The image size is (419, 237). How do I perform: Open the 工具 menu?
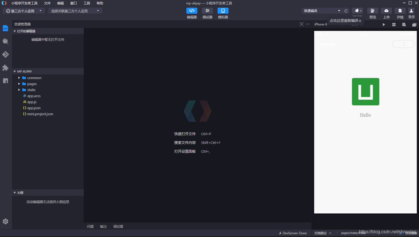(87, 3)
